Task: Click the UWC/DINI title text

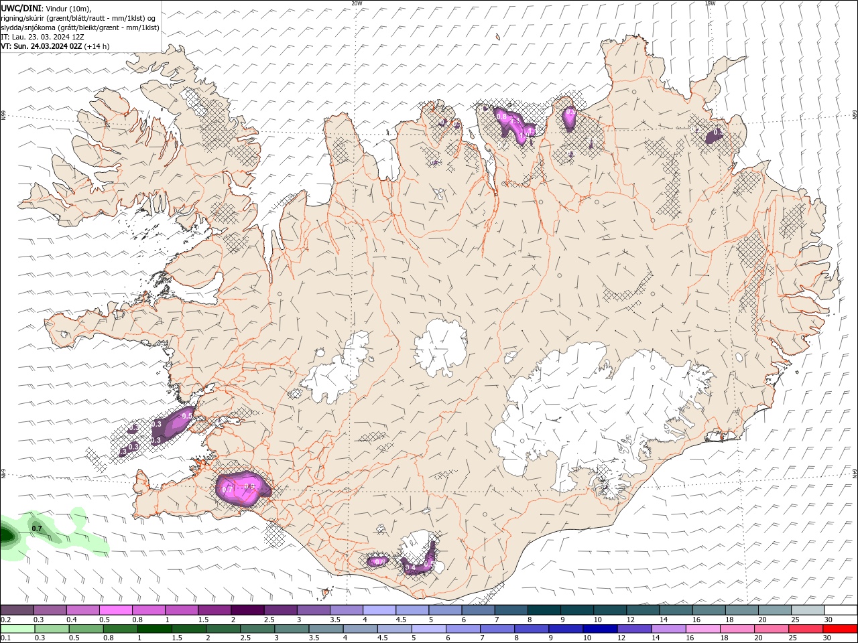Action: (x=20, y=8)
